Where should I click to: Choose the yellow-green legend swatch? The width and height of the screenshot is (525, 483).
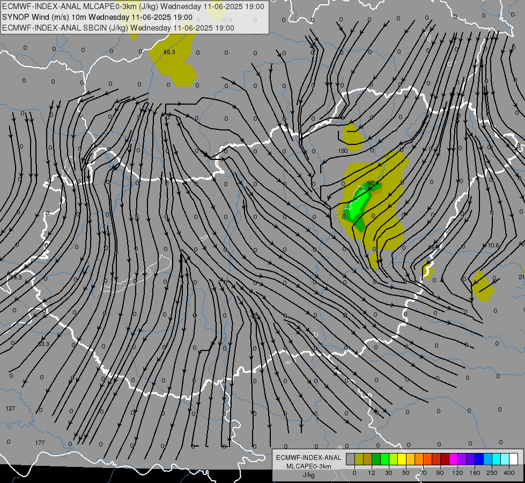394,459
